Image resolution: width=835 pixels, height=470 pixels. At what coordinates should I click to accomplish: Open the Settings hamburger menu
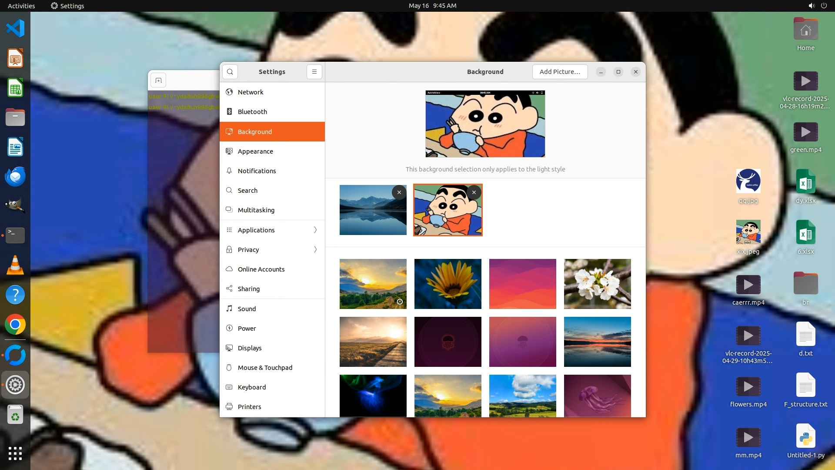pos(314,72)
